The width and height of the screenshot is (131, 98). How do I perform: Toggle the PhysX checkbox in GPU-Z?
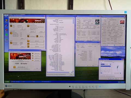click(x=114, y=43)
